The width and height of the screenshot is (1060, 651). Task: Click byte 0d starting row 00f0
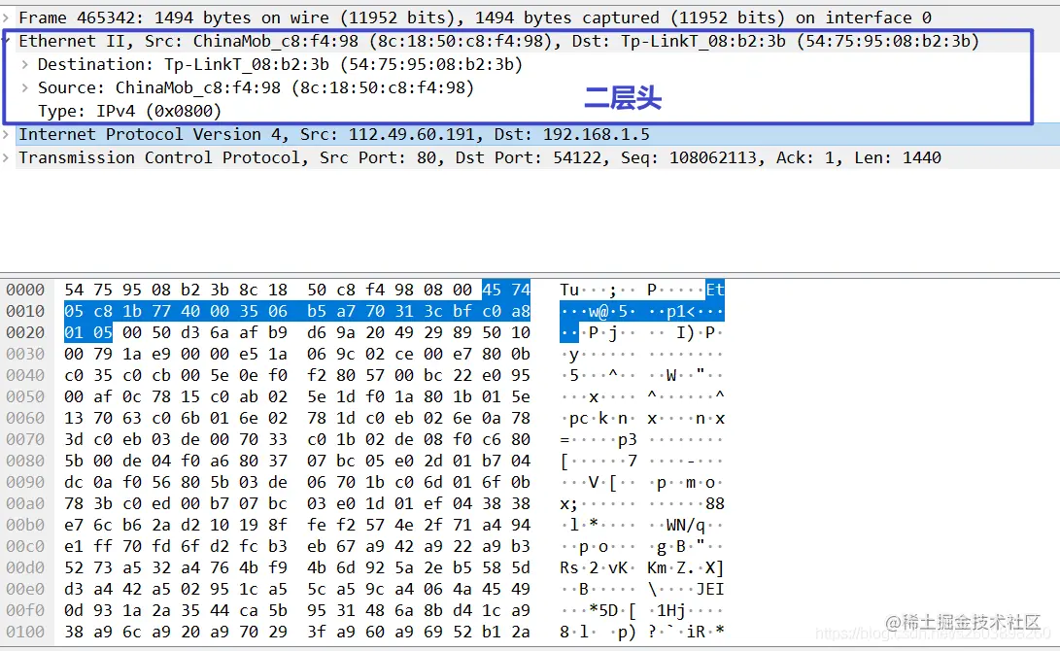(x=74, y=610)
